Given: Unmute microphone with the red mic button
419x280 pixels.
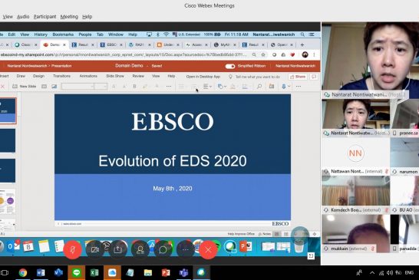Looking at the screenshot, I should (72, 249).
